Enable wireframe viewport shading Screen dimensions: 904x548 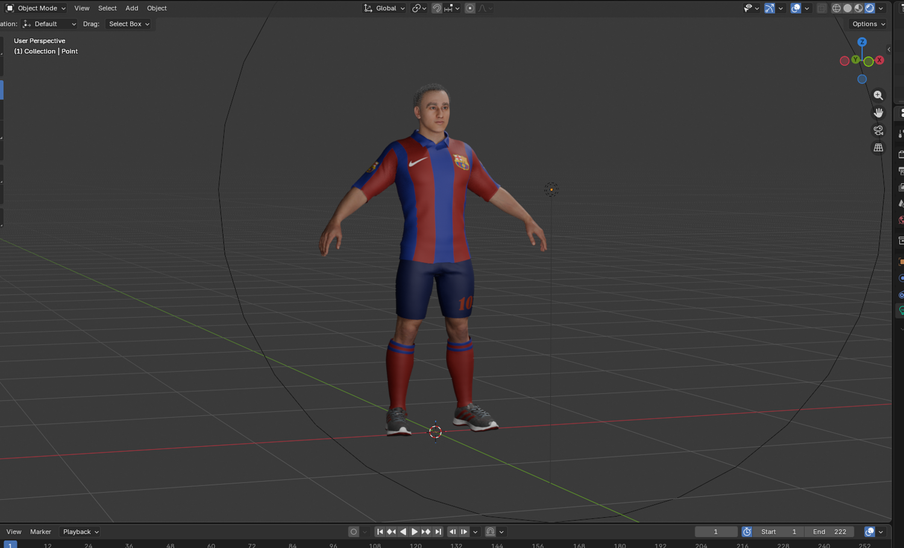pyautogui.click(x=837, y=8)
